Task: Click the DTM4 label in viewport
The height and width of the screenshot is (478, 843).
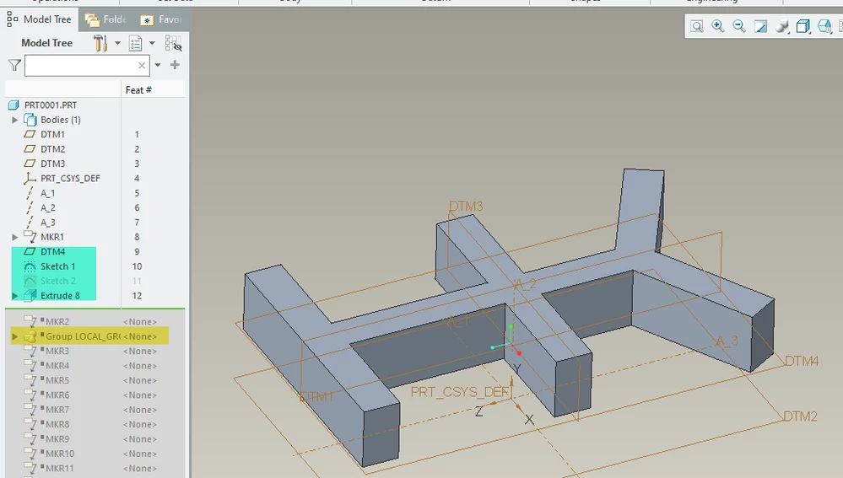Action: [x=801, y=361]
